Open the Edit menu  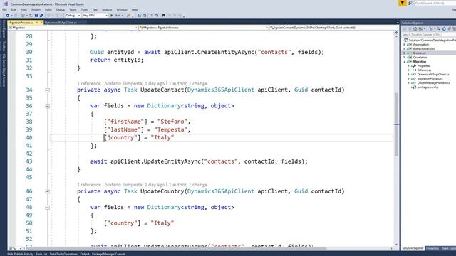[x=14, y=9]
